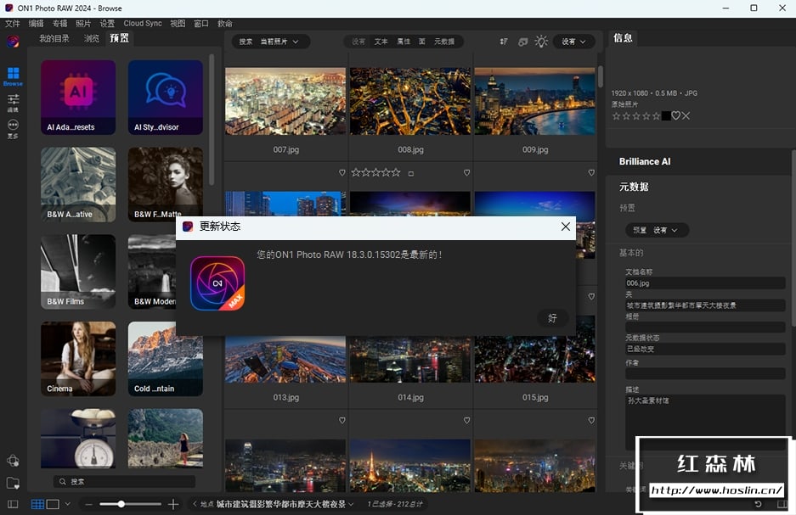Image resolution: width=796 pixels, height=515 pixels.
Task: Toggle the favorite heart under 009.jpg
Action: tap(591, 173)
